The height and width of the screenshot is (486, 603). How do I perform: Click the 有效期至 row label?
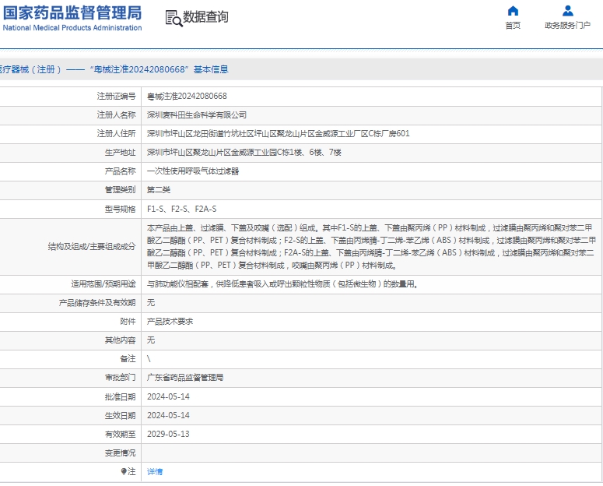coord(120,434)
